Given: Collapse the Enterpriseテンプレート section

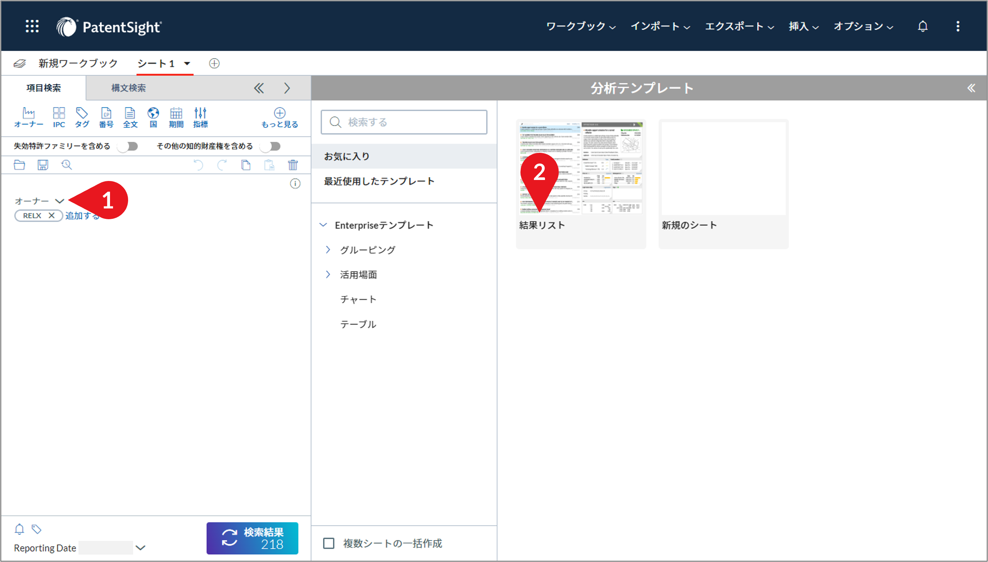Looking at the screenshot, I should 323,225.
